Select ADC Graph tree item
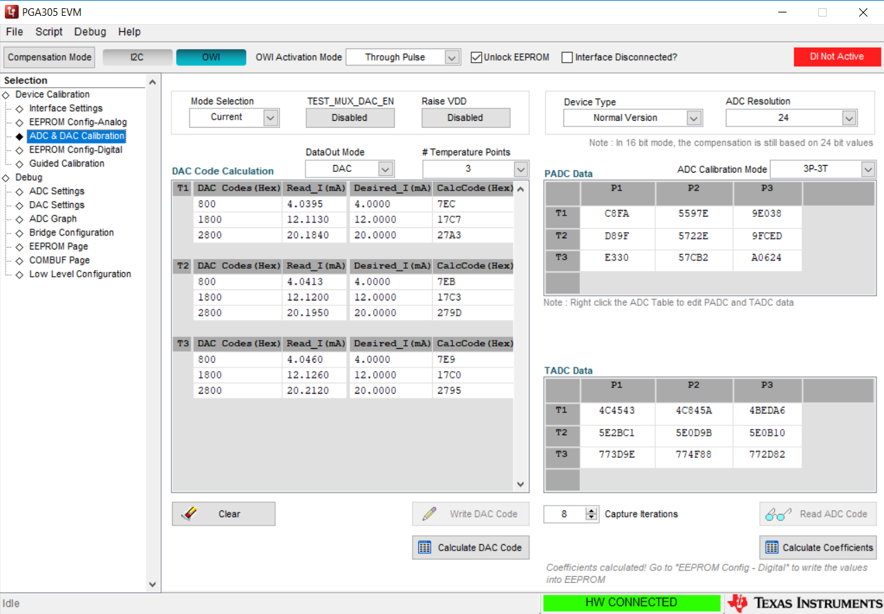Screen dimensions: 884x614 [x=53, y=219]
